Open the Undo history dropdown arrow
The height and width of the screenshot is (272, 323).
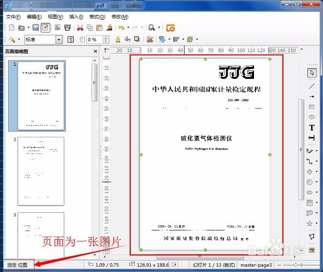pyautogui.click(x=128, y=27)
